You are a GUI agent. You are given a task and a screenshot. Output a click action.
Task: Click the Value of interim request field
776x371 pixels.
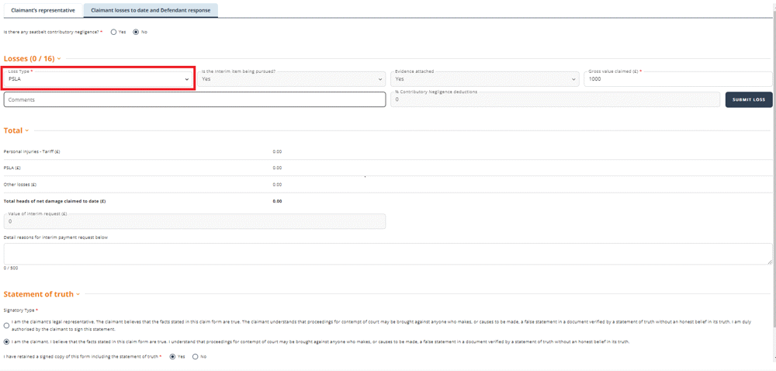point(195,221)
